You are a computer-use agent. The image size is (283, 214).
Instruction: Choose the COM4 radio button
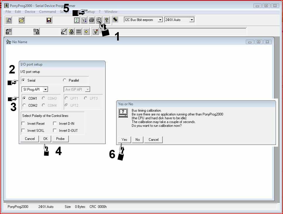(x=43, y=105)
